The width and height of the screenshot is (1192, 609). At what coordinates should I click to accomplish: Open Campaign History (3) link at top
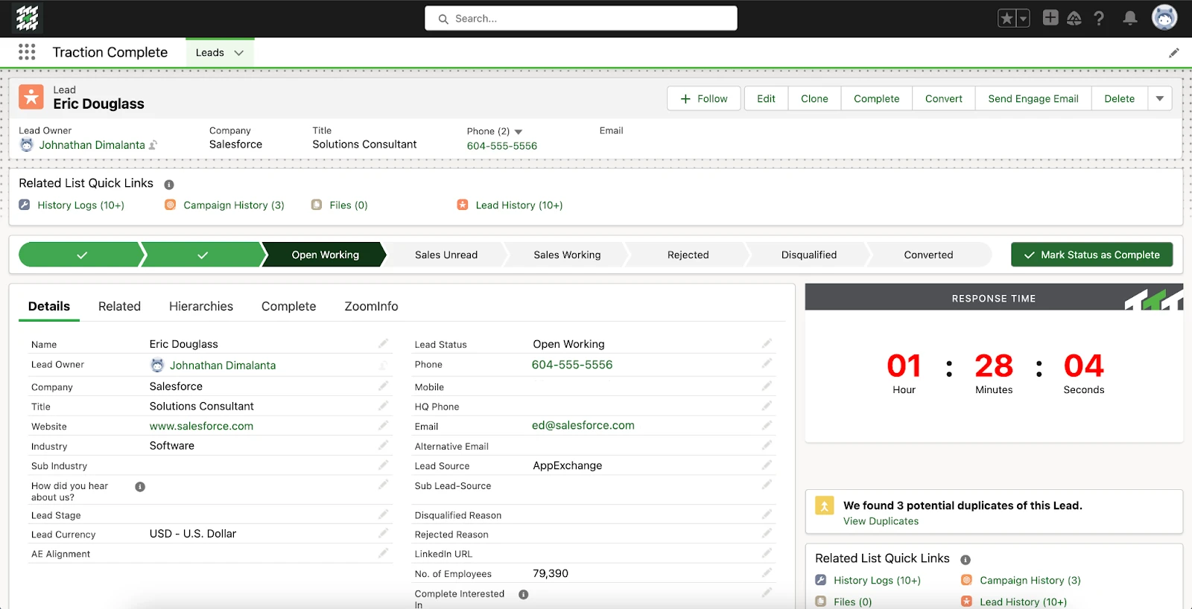(234, 205)
